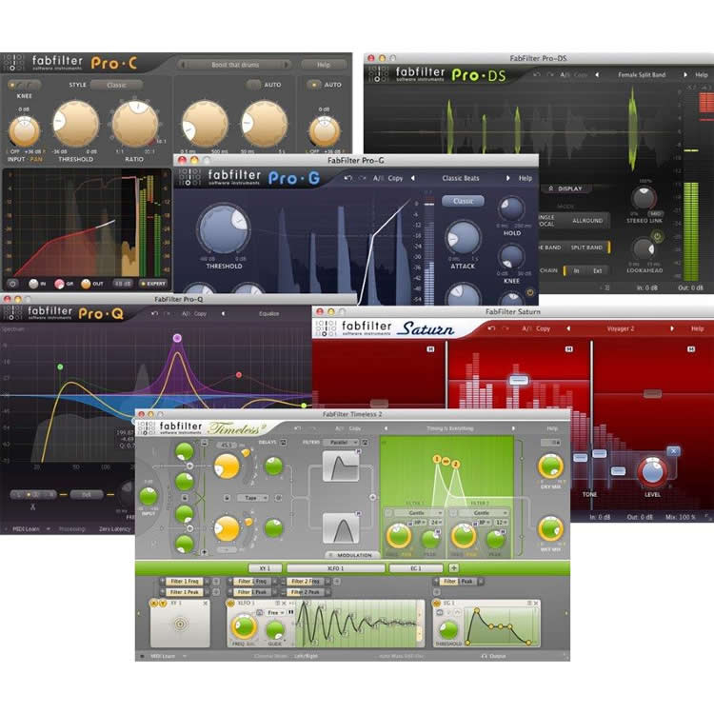
Task: Open Classic Beats preset menu in Pro-G
Action: click(x=461, y=178)
